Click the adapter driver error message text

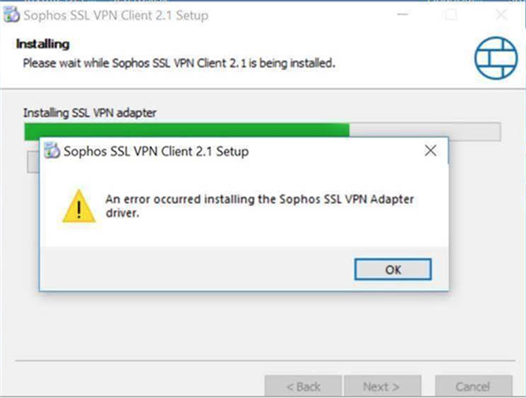[259, 206]
